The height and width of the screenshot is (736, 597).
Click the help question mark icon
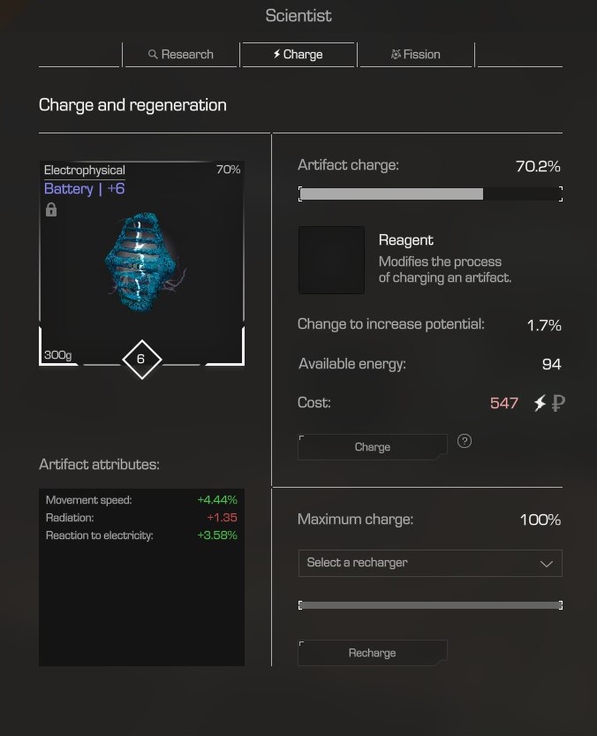465,441
